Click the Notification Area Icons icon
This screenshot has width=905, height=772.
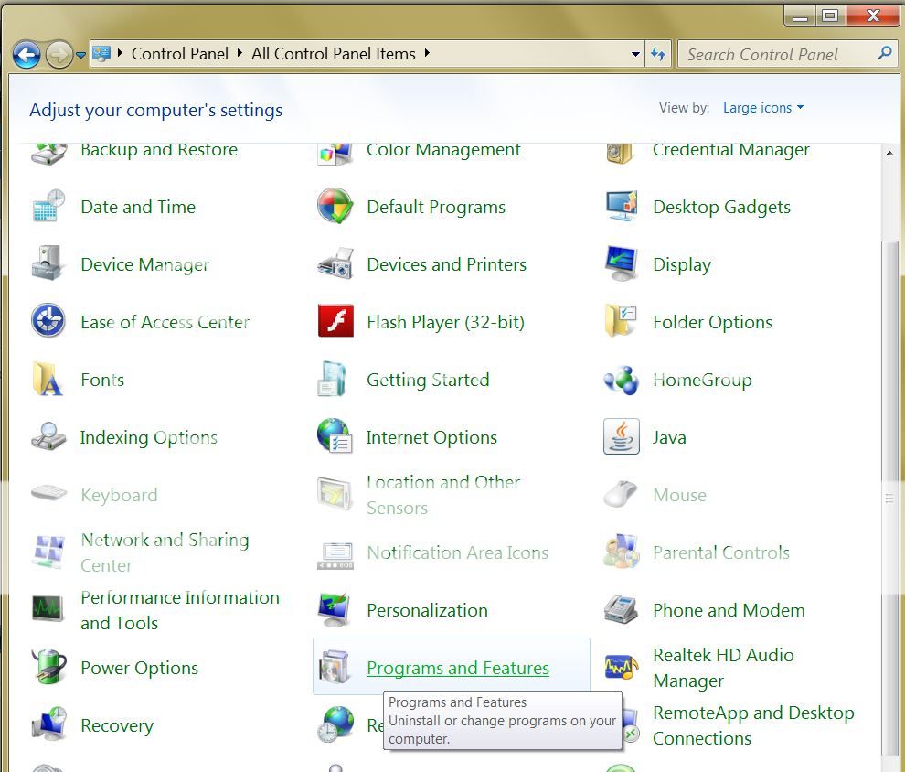[335, 556]
